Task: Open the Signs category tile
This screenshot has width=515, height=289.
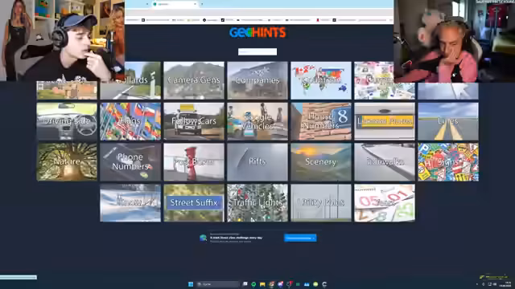Action: (x=448, y=162)
